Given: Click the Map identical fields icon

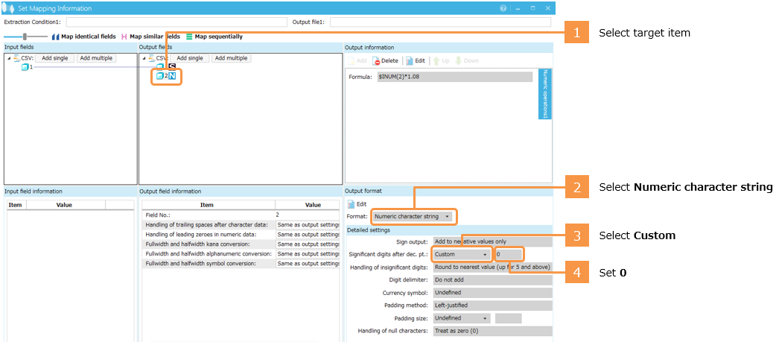Looking at the screenshot, I should click(55, 37).
